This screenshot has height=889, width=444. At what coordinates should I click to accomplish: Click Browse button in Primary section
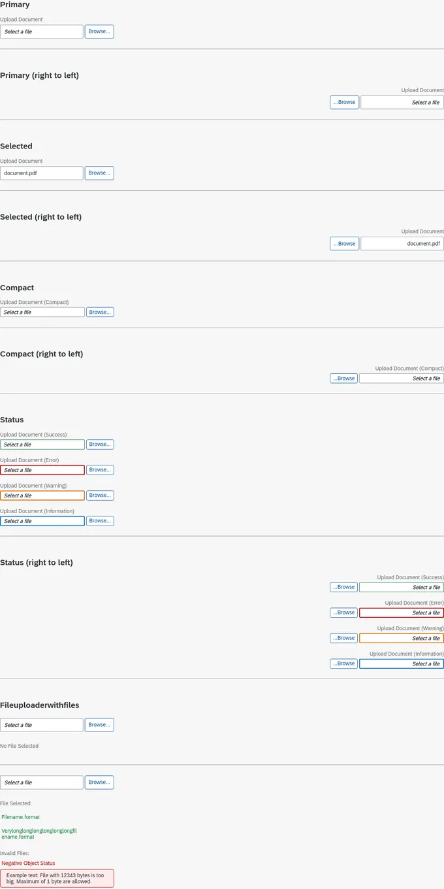99,31
